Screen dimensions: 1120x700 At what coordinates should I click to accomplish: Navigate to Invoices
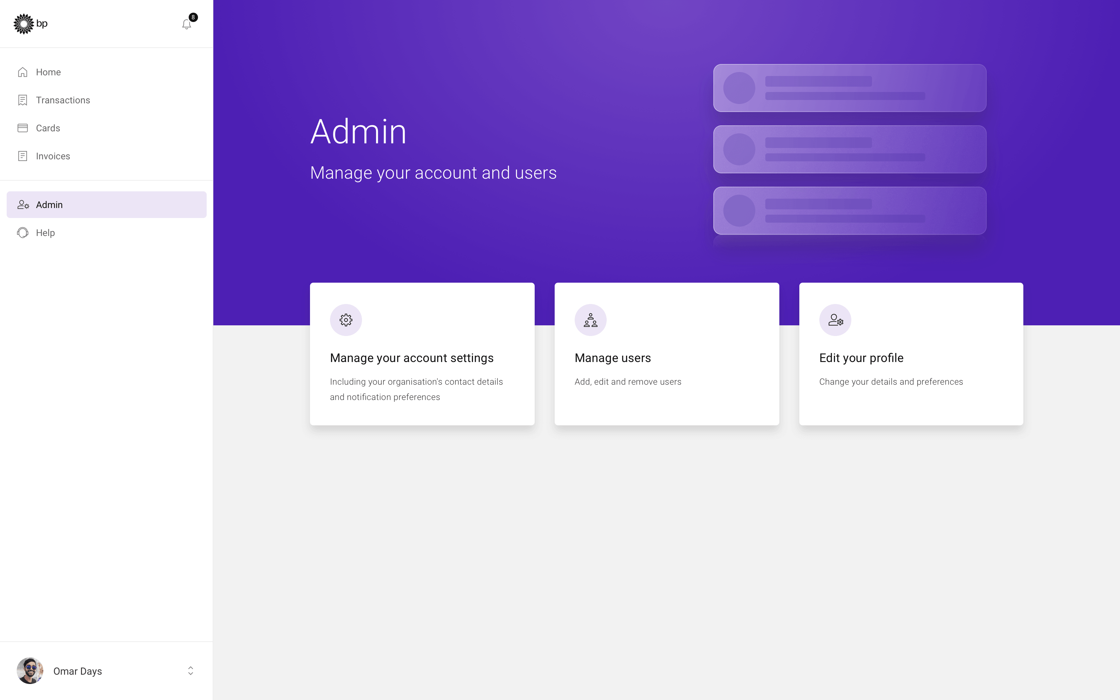click(106, 156)
